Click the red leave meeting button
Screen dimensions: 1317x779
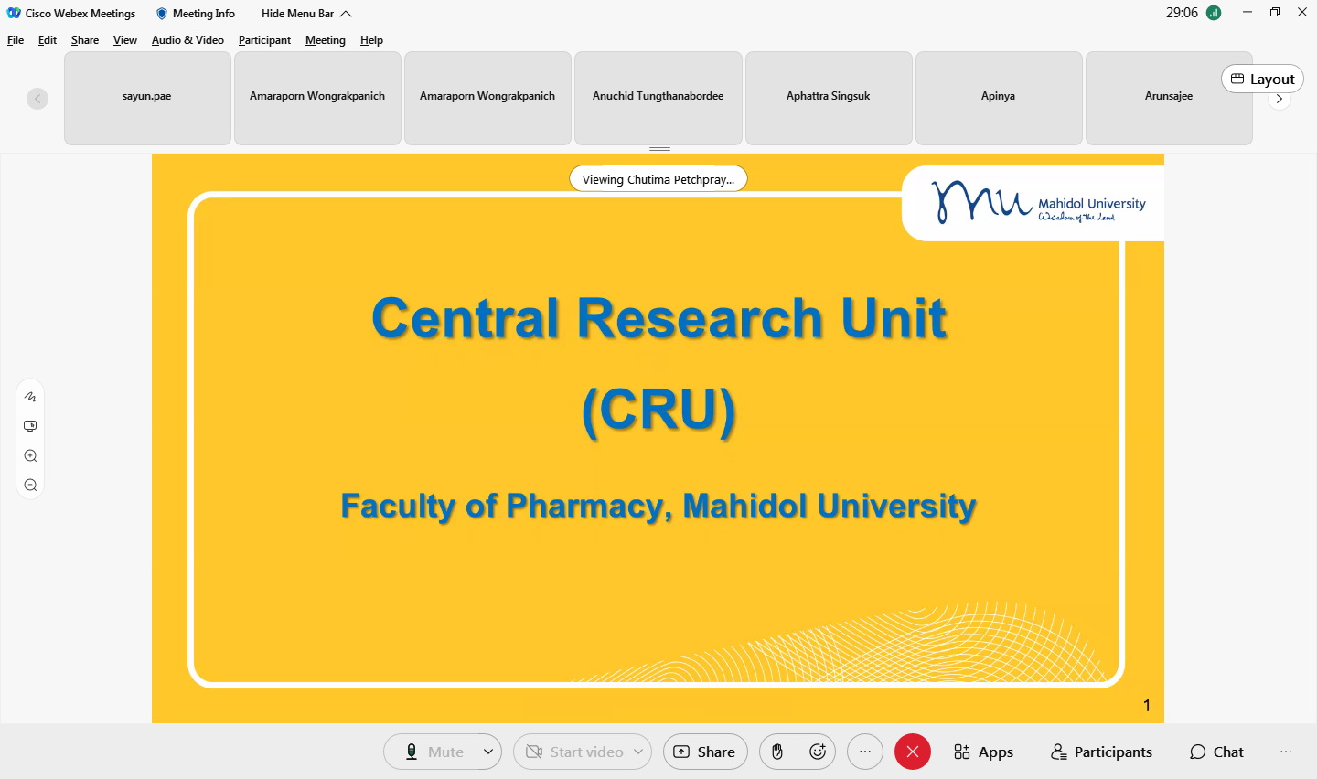click(x=912, y=752)
